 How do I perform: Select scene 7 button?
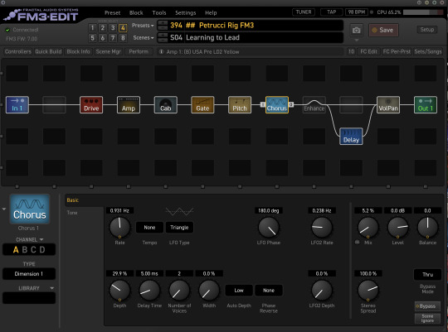113,38
